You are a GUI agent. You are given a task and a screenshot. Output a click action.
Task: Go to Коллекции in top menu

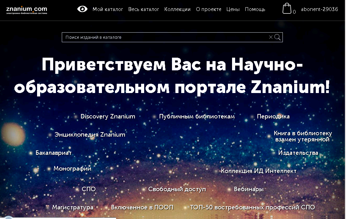(x=177, y=9)
